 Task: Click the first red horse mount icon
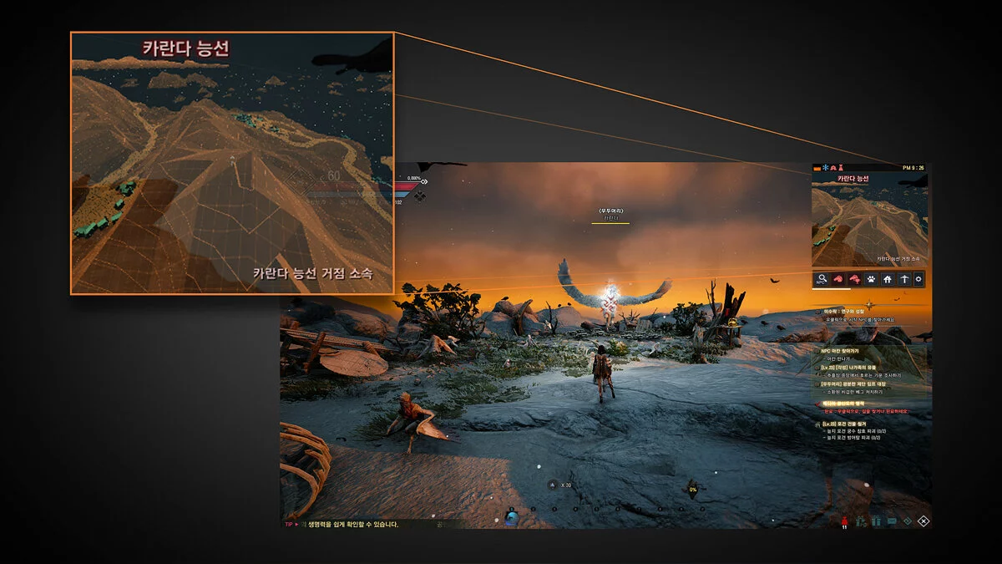tap(839, 278)
